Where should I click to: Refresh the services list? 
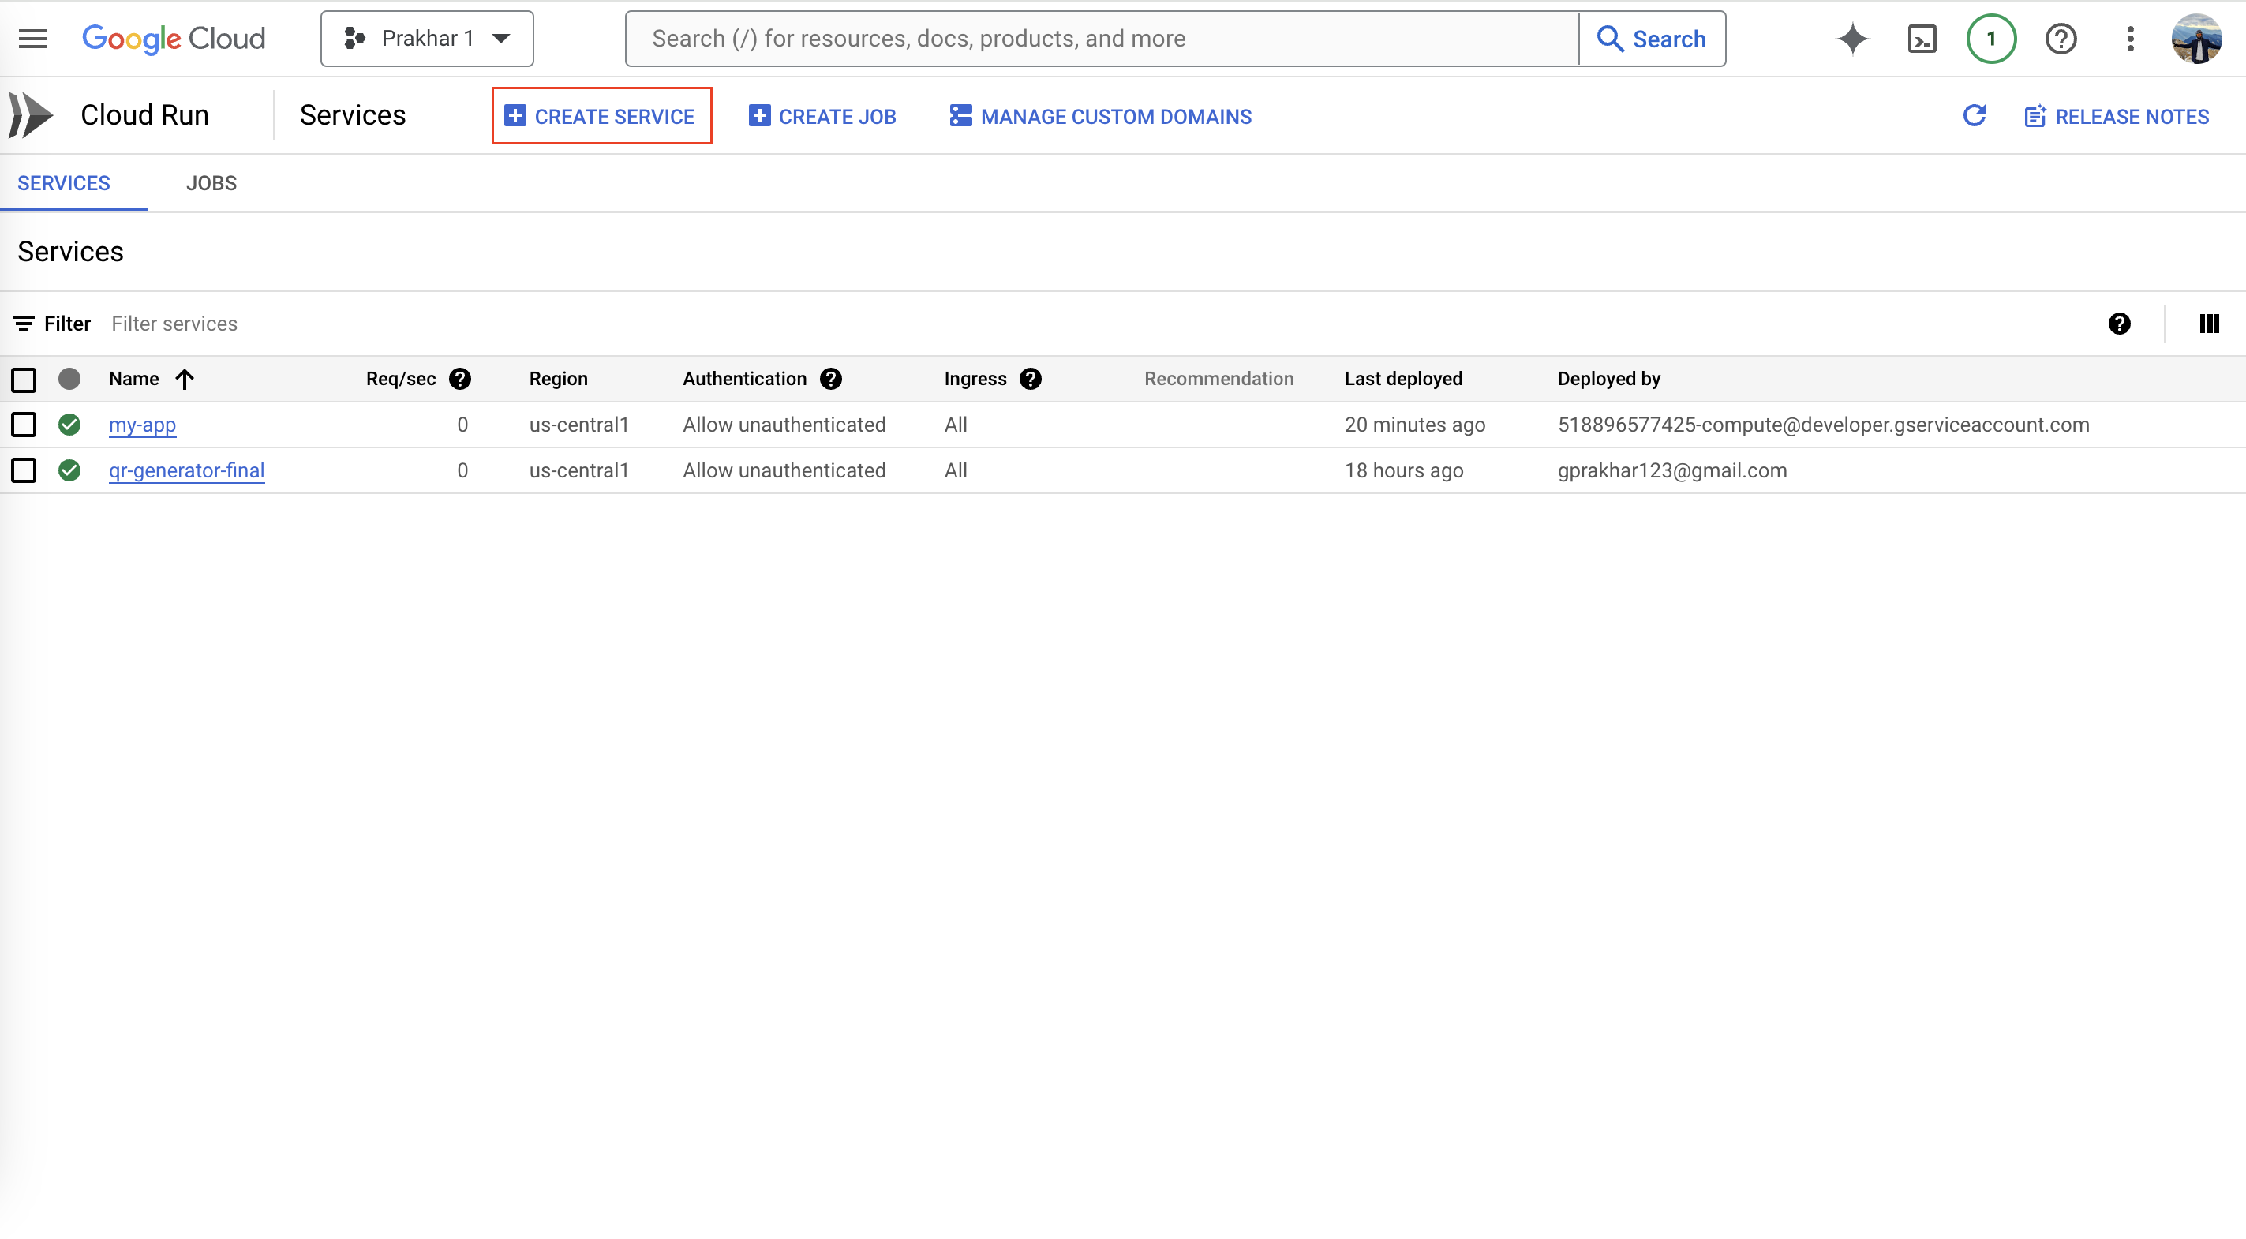pos(1975,115)
